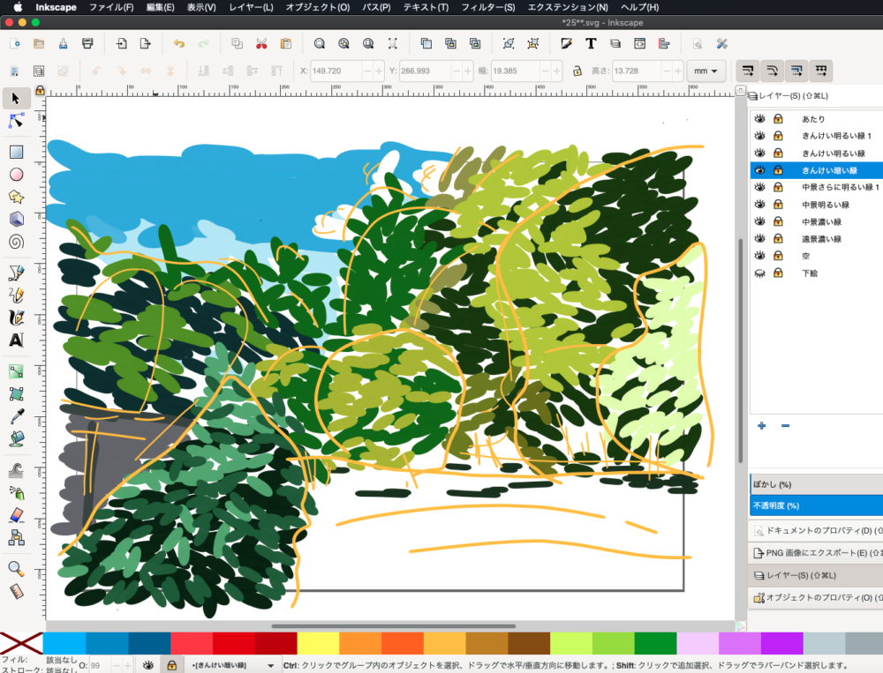This screenshot has height=673, width=883.
Task: Select the eyedropper color picker tool
Action: (x=16, y=416)
